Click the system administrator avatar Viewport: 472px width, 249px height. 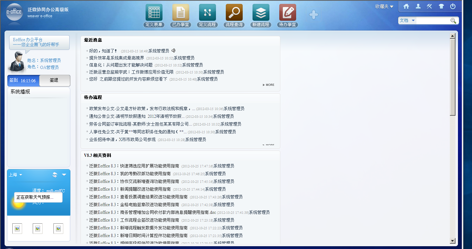coord(17,61)
